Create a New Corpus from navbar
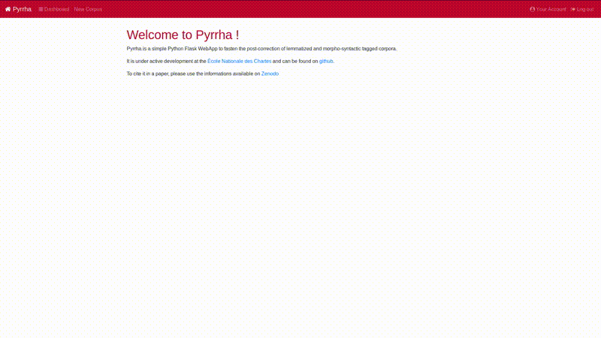The height and width of the screenshot is (338, 601). click(88, 9)
